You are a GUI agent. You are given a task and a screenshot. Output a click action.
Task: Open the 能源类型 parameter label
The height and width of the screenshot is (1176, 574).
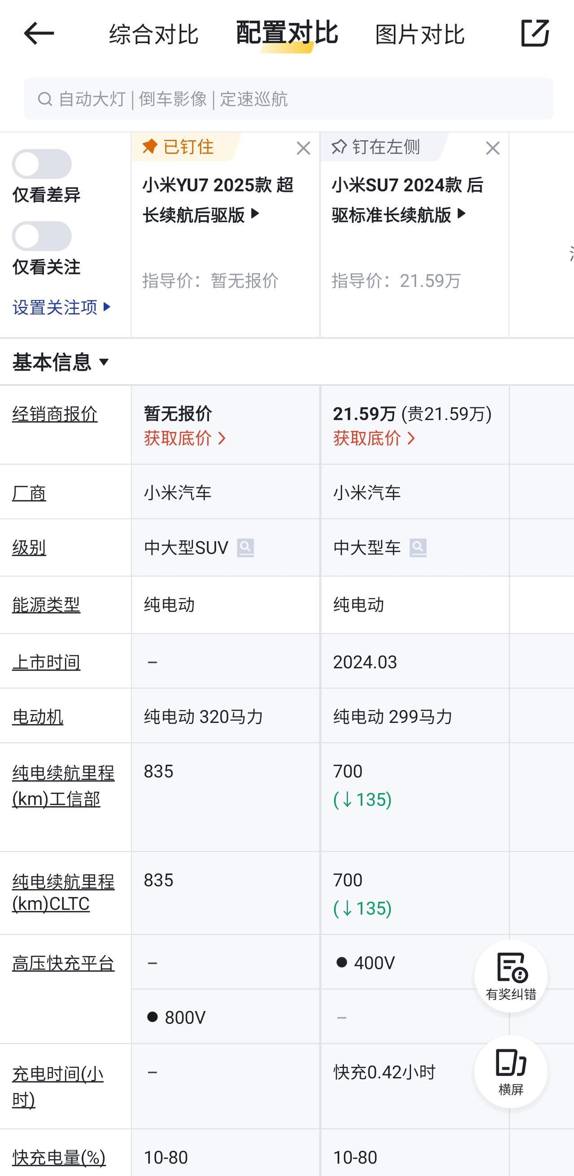point(46,604)
